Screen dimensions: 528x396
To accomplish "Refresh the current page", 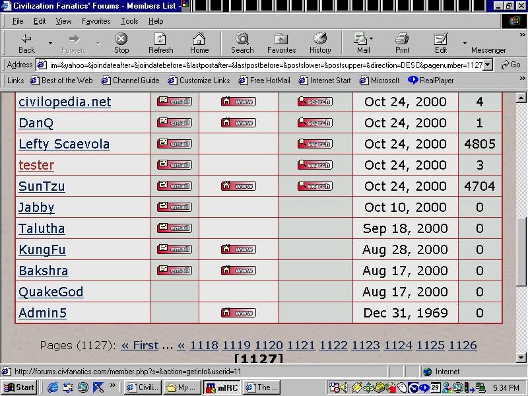I will pyautogui.click(x=160, y=44).
